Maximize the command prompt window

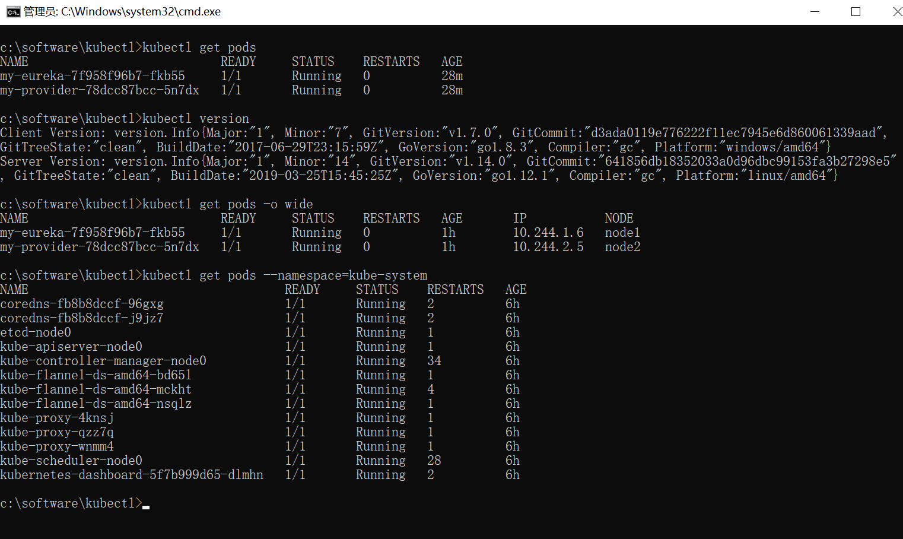pyautogui.click(x=856, y=12)
